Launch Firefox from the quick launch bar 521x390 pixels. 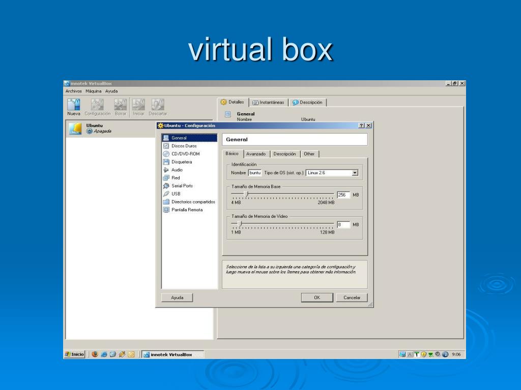pos(95,354)
